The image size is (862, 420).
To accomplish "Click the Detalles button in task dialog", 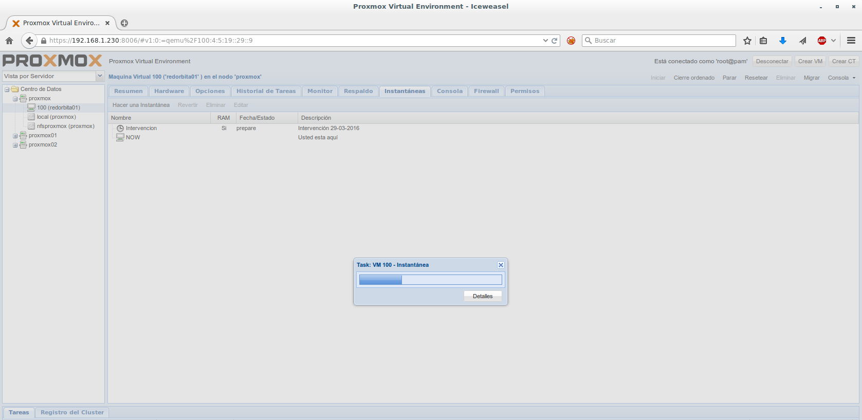I will tap(482, 296).
